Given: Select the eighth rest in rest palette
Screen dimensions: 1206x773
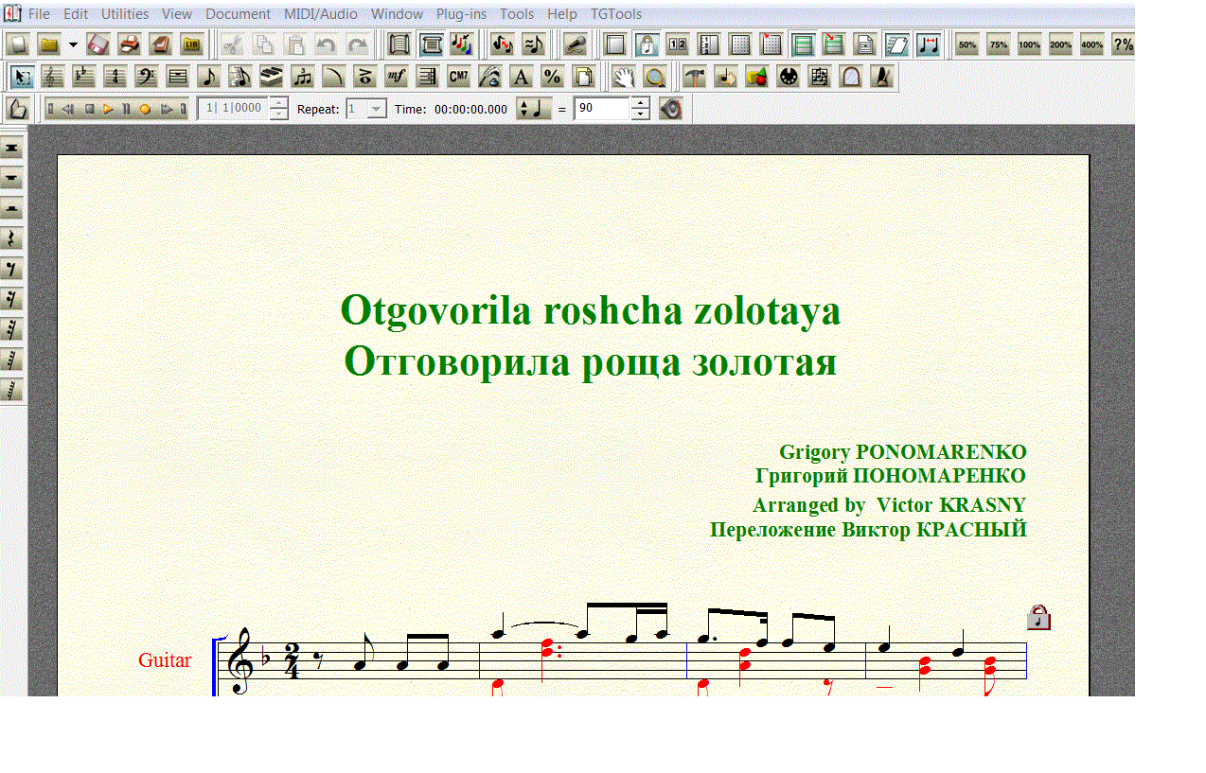Looking at the screenshot, I should pos(11,269).
